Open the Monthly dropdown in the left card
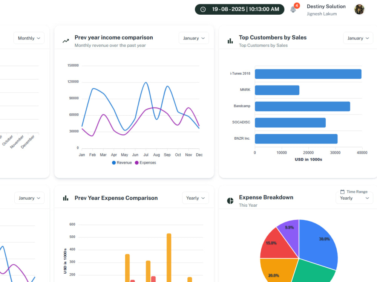Screen dimensions: 377x282 29,38
